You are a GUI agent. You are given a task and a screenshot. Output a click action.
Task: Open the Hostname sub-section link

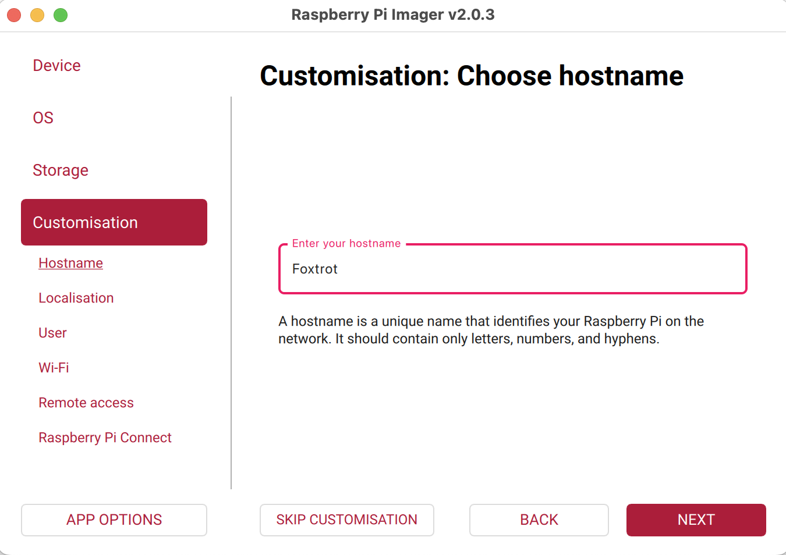(70, 263)
